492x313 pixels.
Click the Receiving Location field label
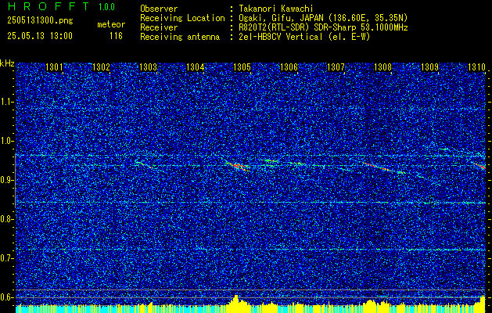(182, 18)
